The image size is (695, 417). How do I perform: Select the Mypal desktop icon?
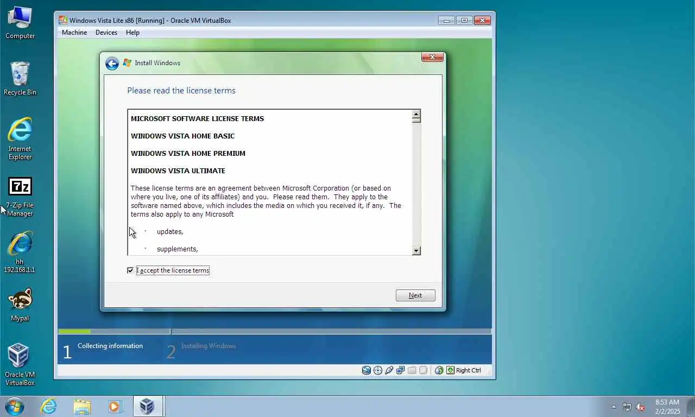coord(20,305)
